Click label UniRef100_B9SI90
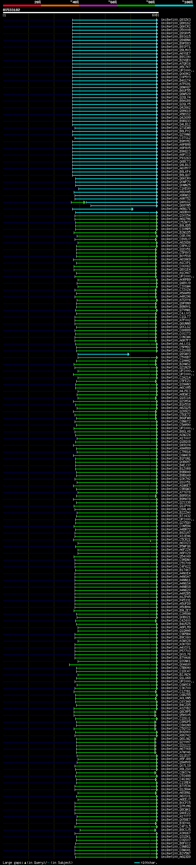 click(175, 57)
